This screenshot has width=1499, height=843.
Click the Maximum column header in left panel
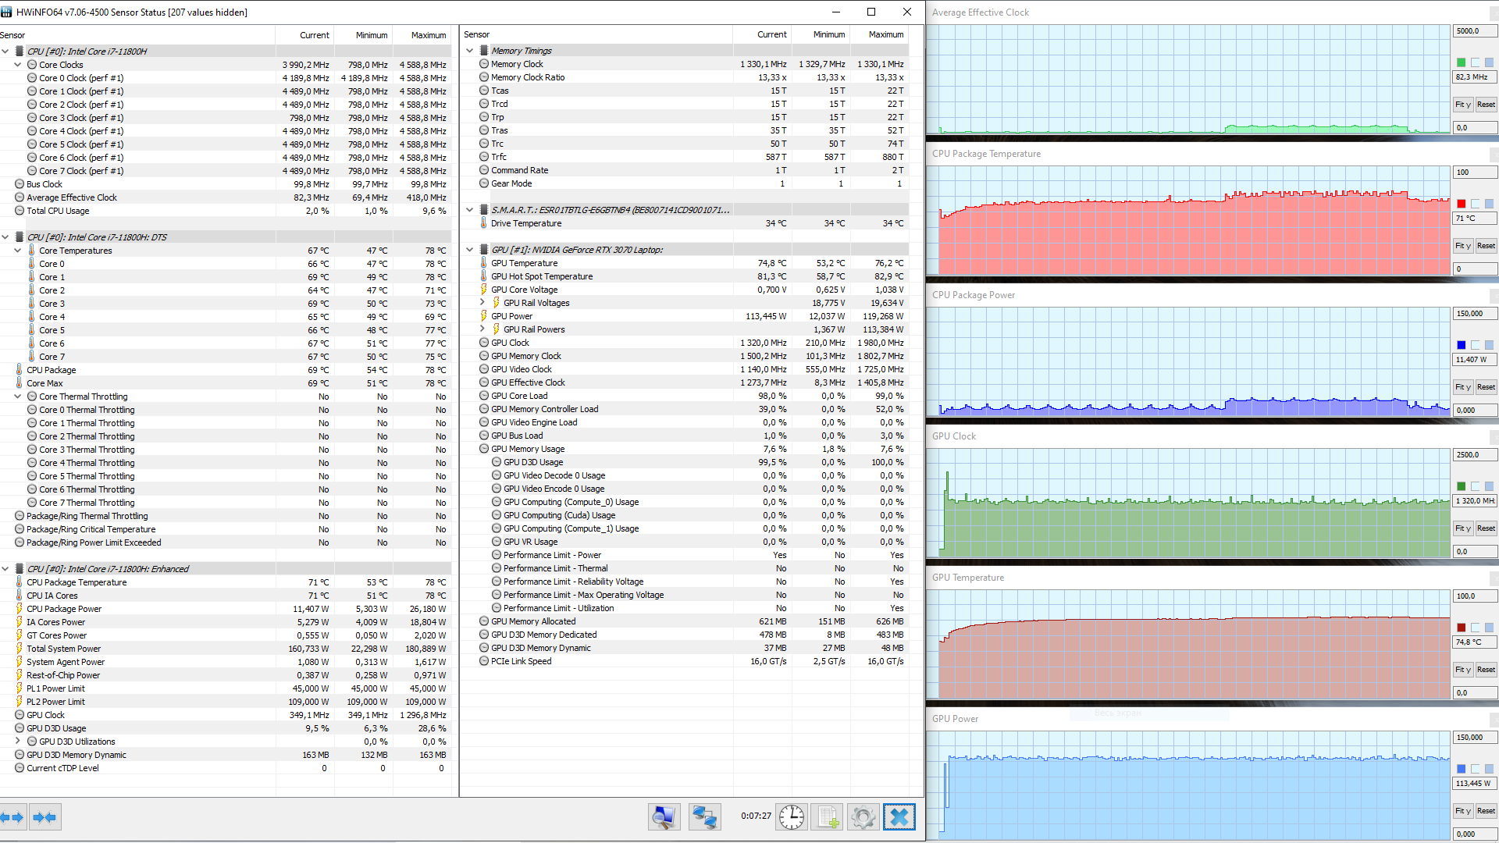[428, 35]
